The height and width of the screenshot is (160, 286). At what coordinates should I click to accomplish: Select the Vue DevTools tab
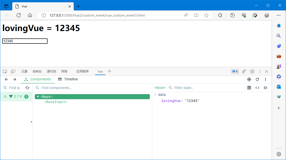[x=100, y=71]
